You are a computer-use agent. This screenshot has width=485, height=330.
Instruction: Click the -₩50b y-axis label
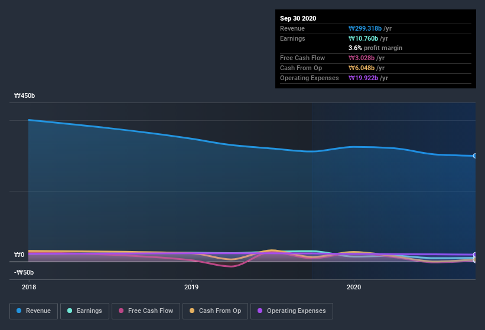[24, 272]
